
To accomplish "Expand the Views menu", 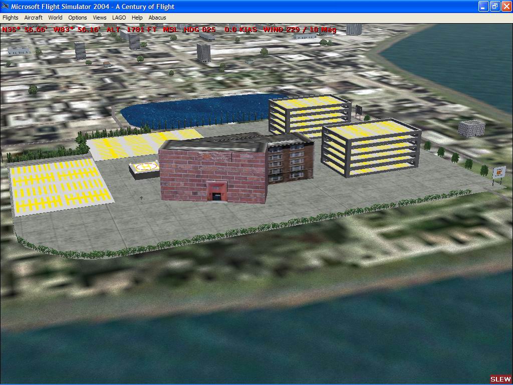I will [100, 18].
